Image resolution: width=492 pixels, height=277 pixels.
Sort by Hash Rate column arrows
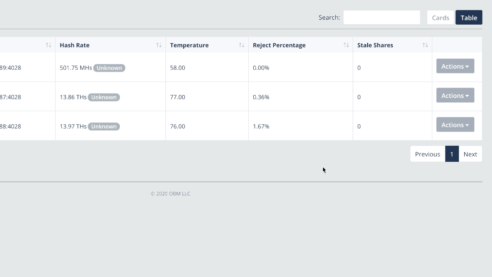(159, 45)
